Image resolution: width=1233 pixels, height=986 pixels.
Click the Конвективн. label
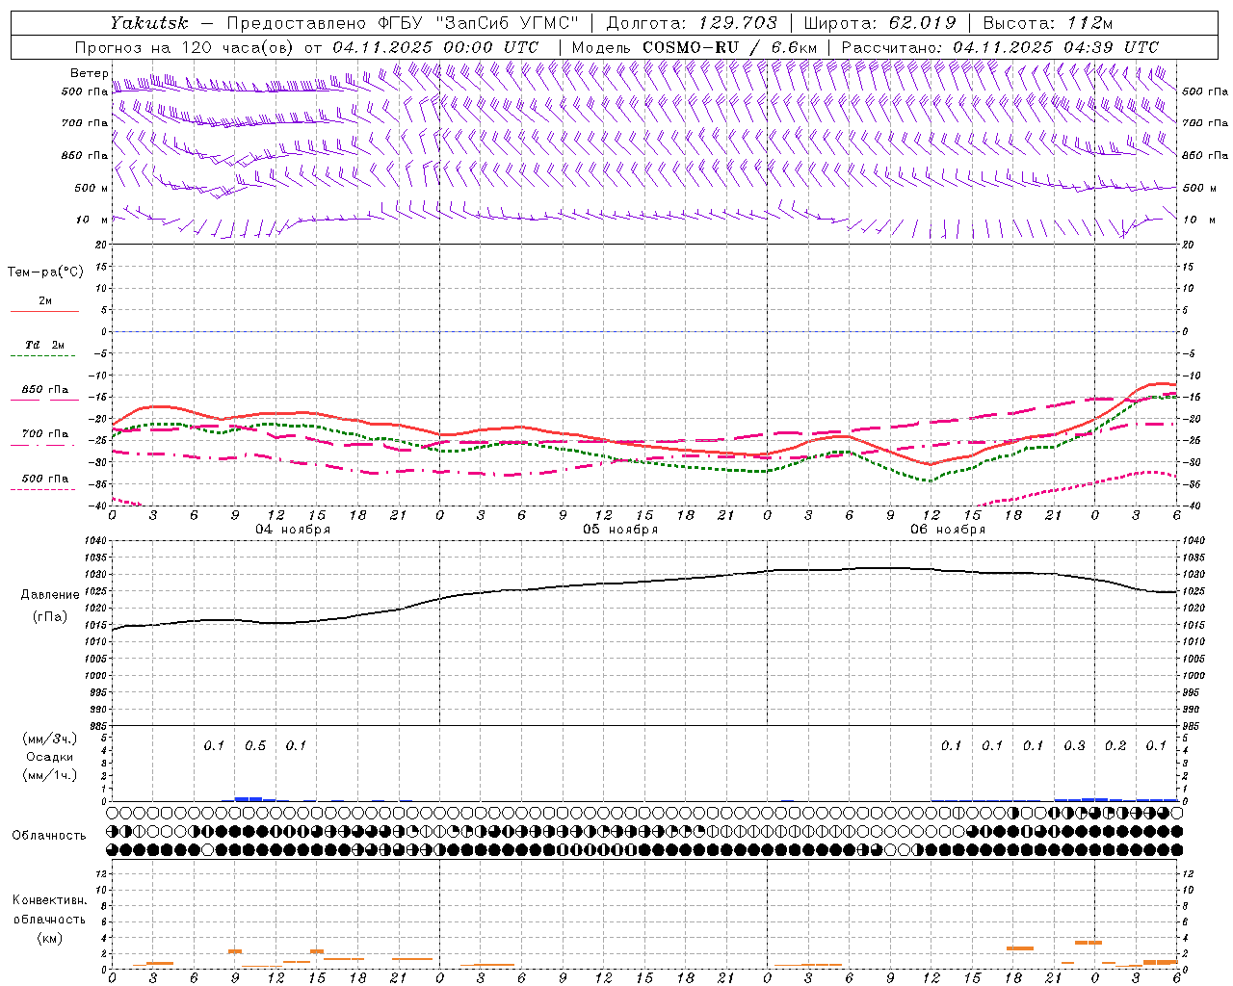(50, 900)
